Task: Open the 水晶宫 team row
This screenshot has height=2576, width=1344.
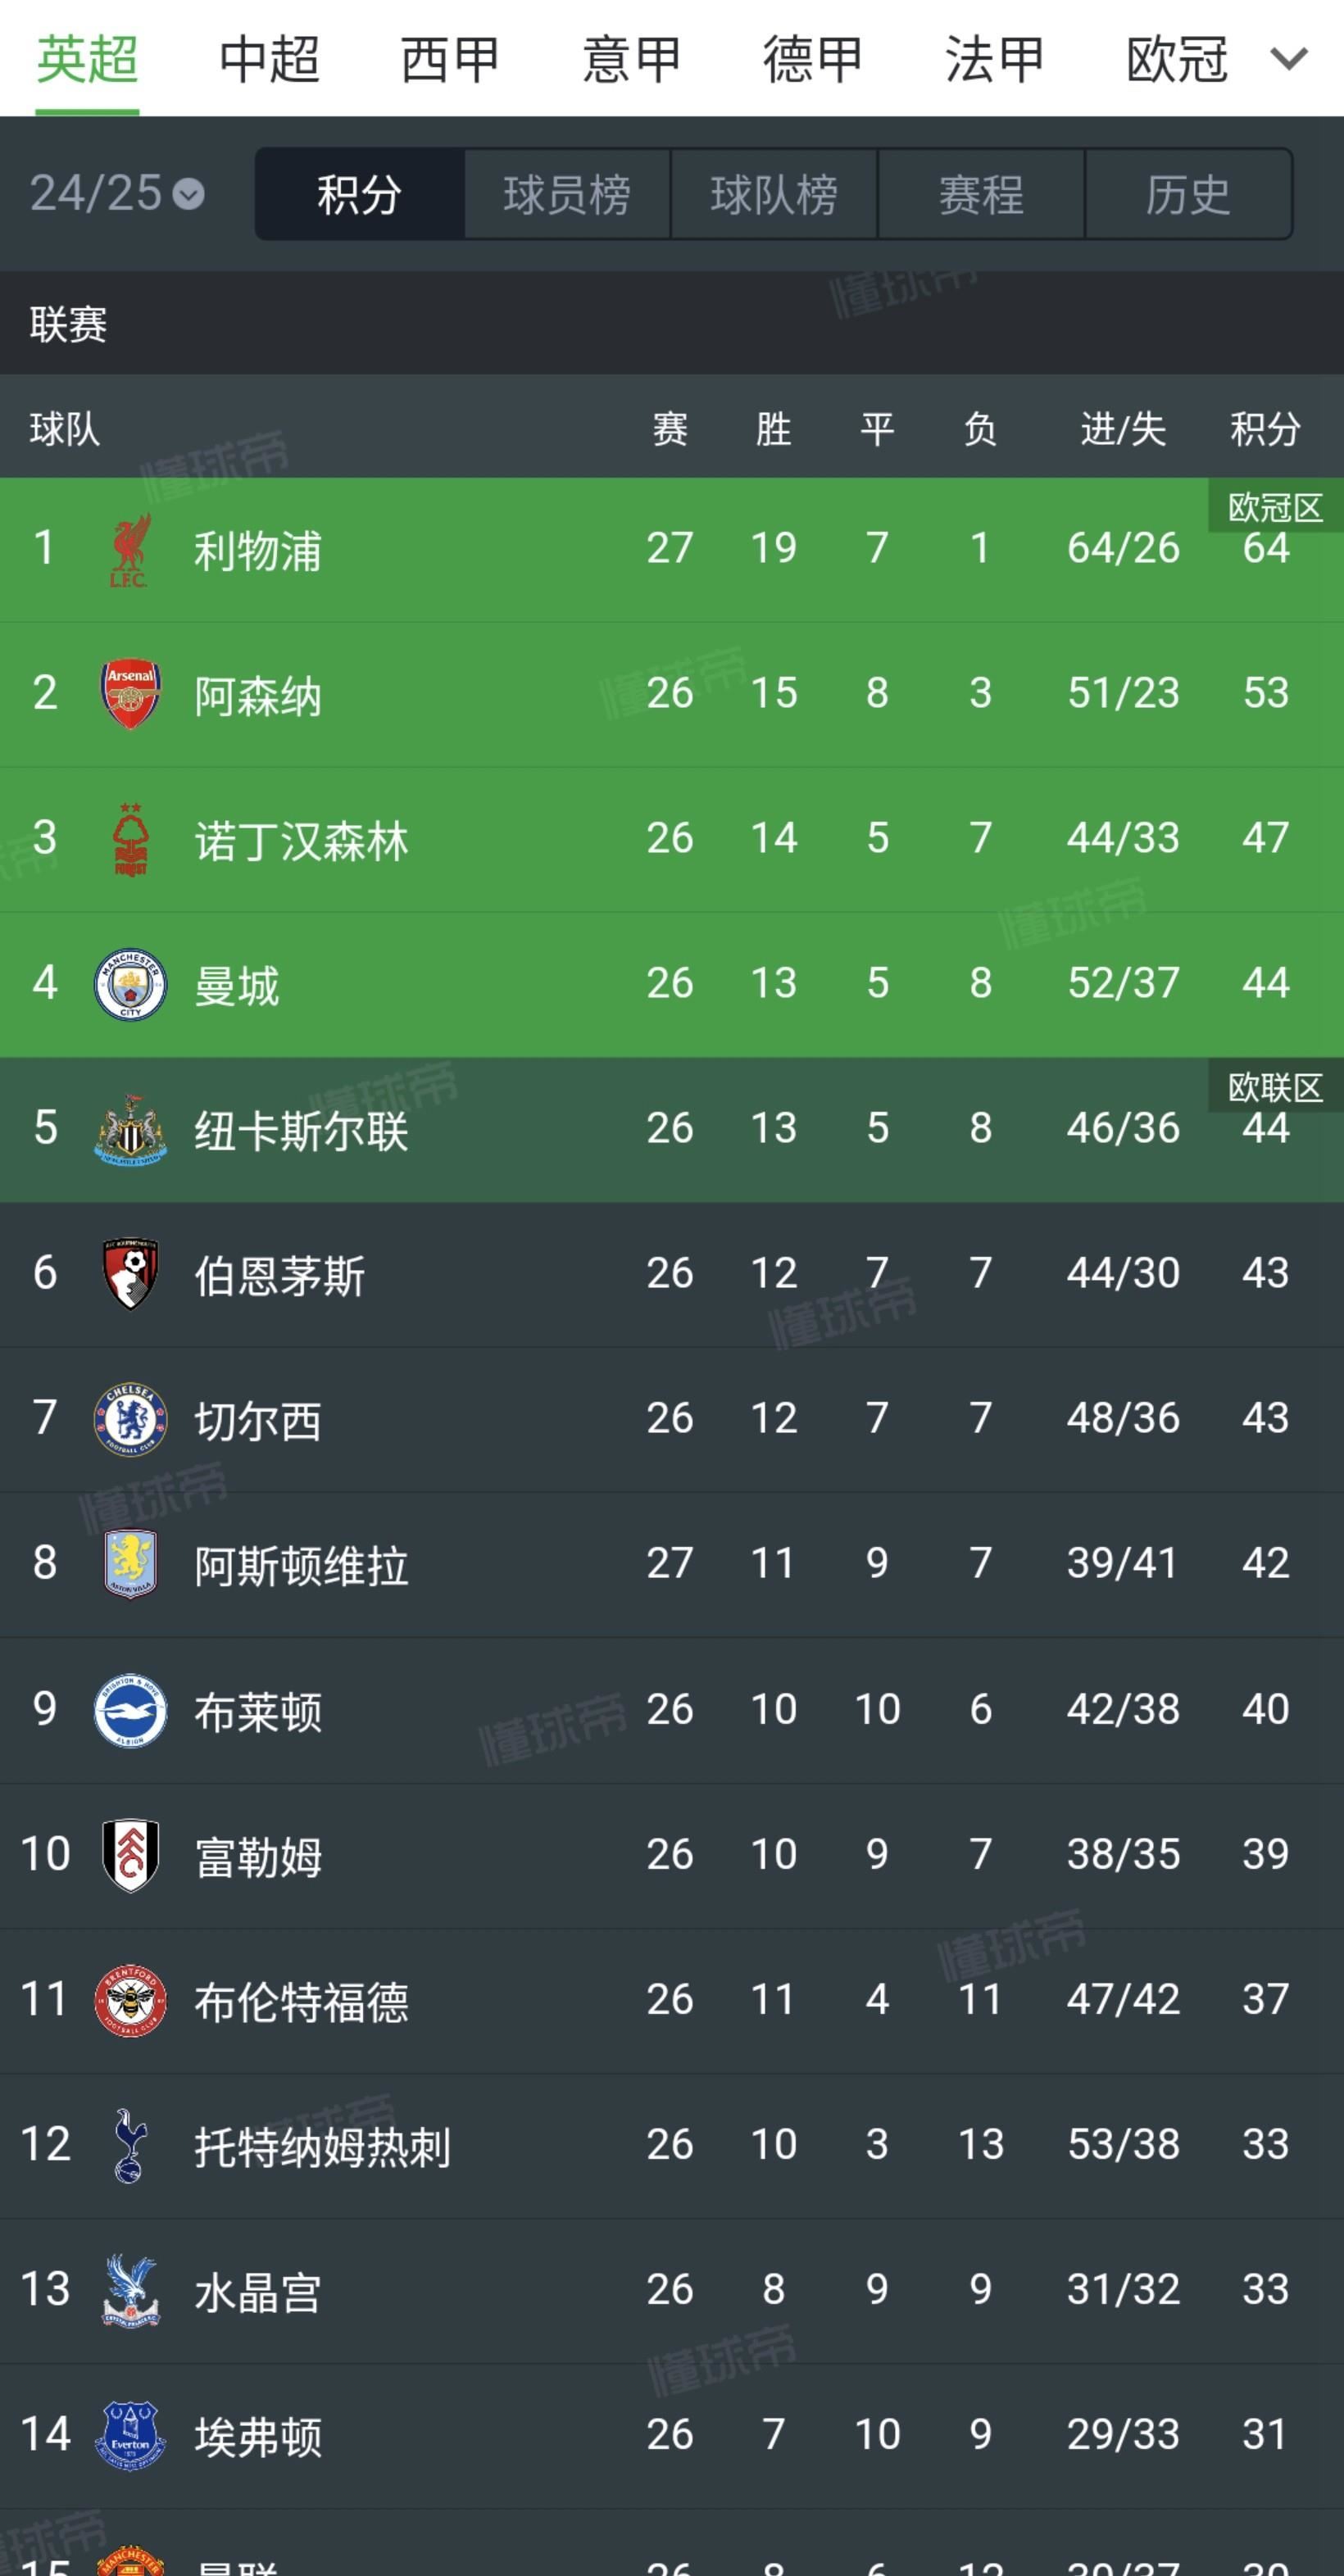Action: [x=672, y=2290]
